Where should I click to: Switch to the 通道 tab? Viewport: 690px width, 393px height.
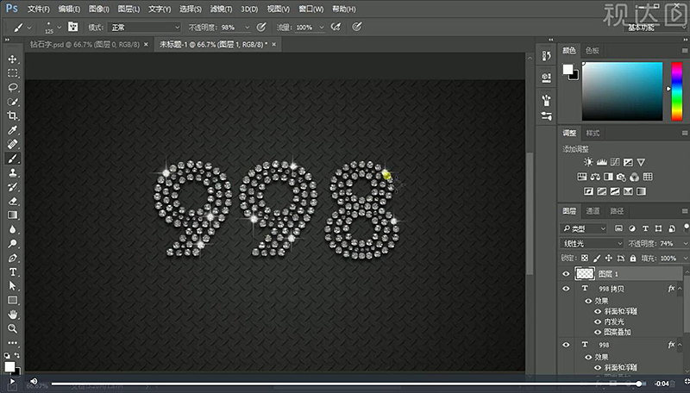pyautogui.click(x=593, y=211)
